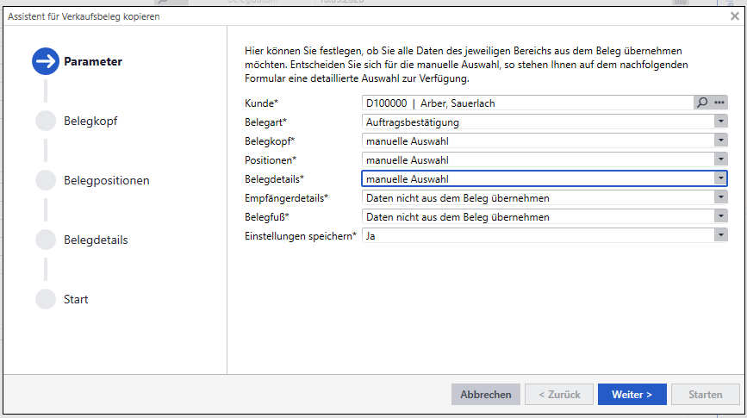Open the Positionen dropdown arrow
Image resolution: width=747 pixels, height=418 pixels.
coord(720,159)
